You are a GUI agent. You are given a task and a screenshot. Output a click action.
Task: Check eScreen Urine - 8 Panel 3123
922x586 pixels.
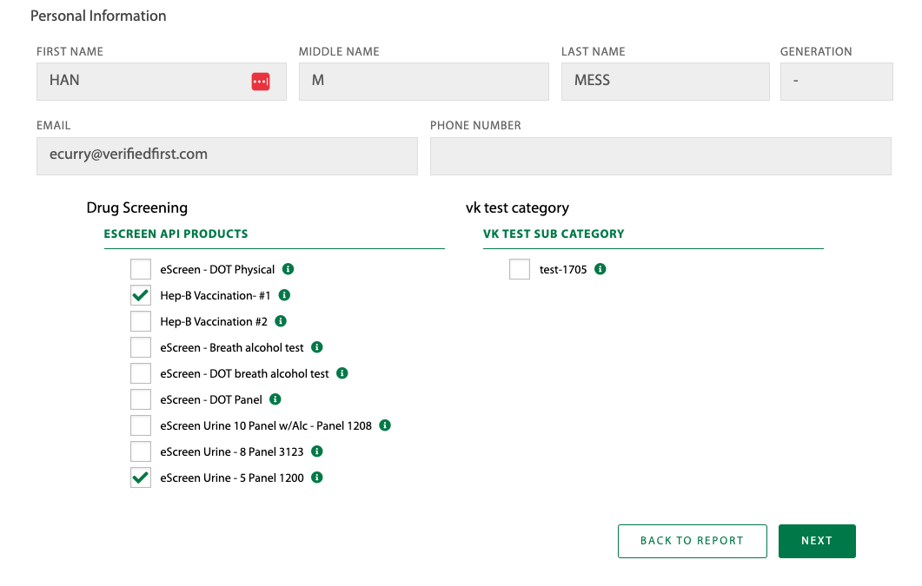140,451
